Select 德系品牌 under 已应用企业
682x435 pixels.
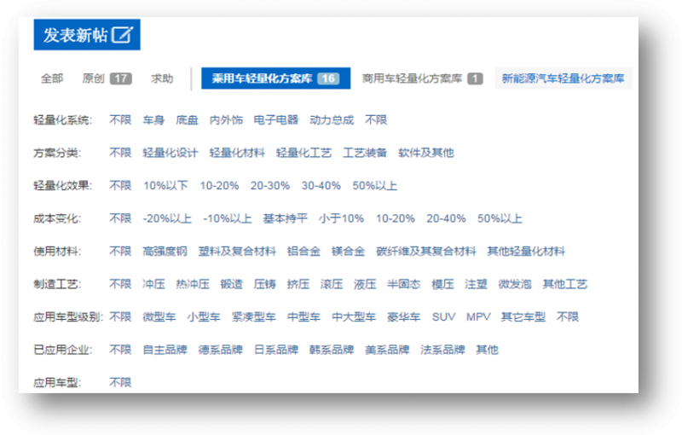220,350
